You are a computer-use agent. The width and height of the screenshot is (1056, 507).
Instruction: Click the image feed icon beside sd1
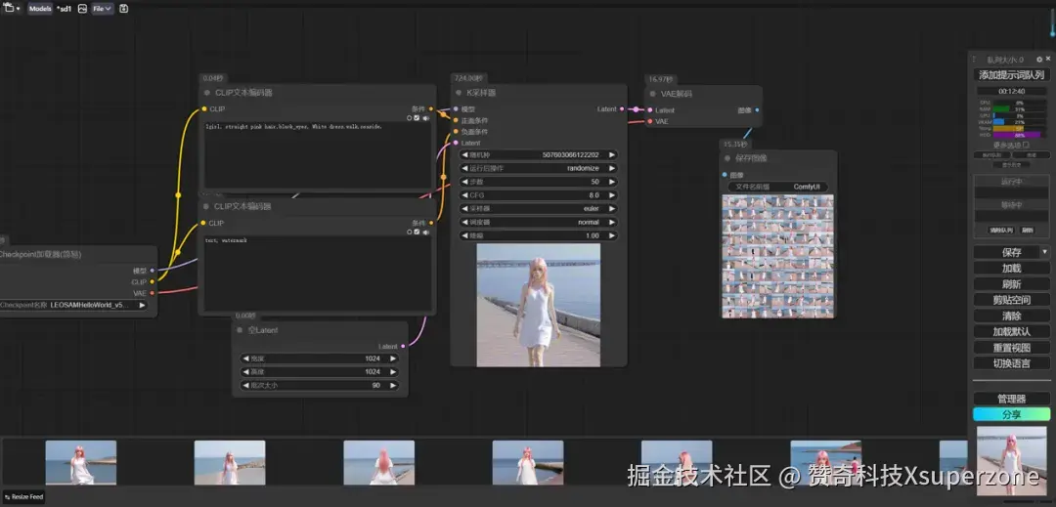[x=82, y=9]
